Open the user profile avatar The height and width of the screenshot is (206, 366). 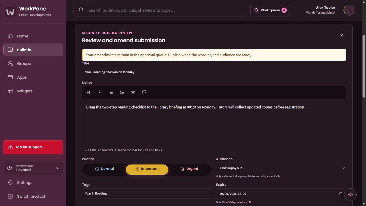click(x=350, y=10)
